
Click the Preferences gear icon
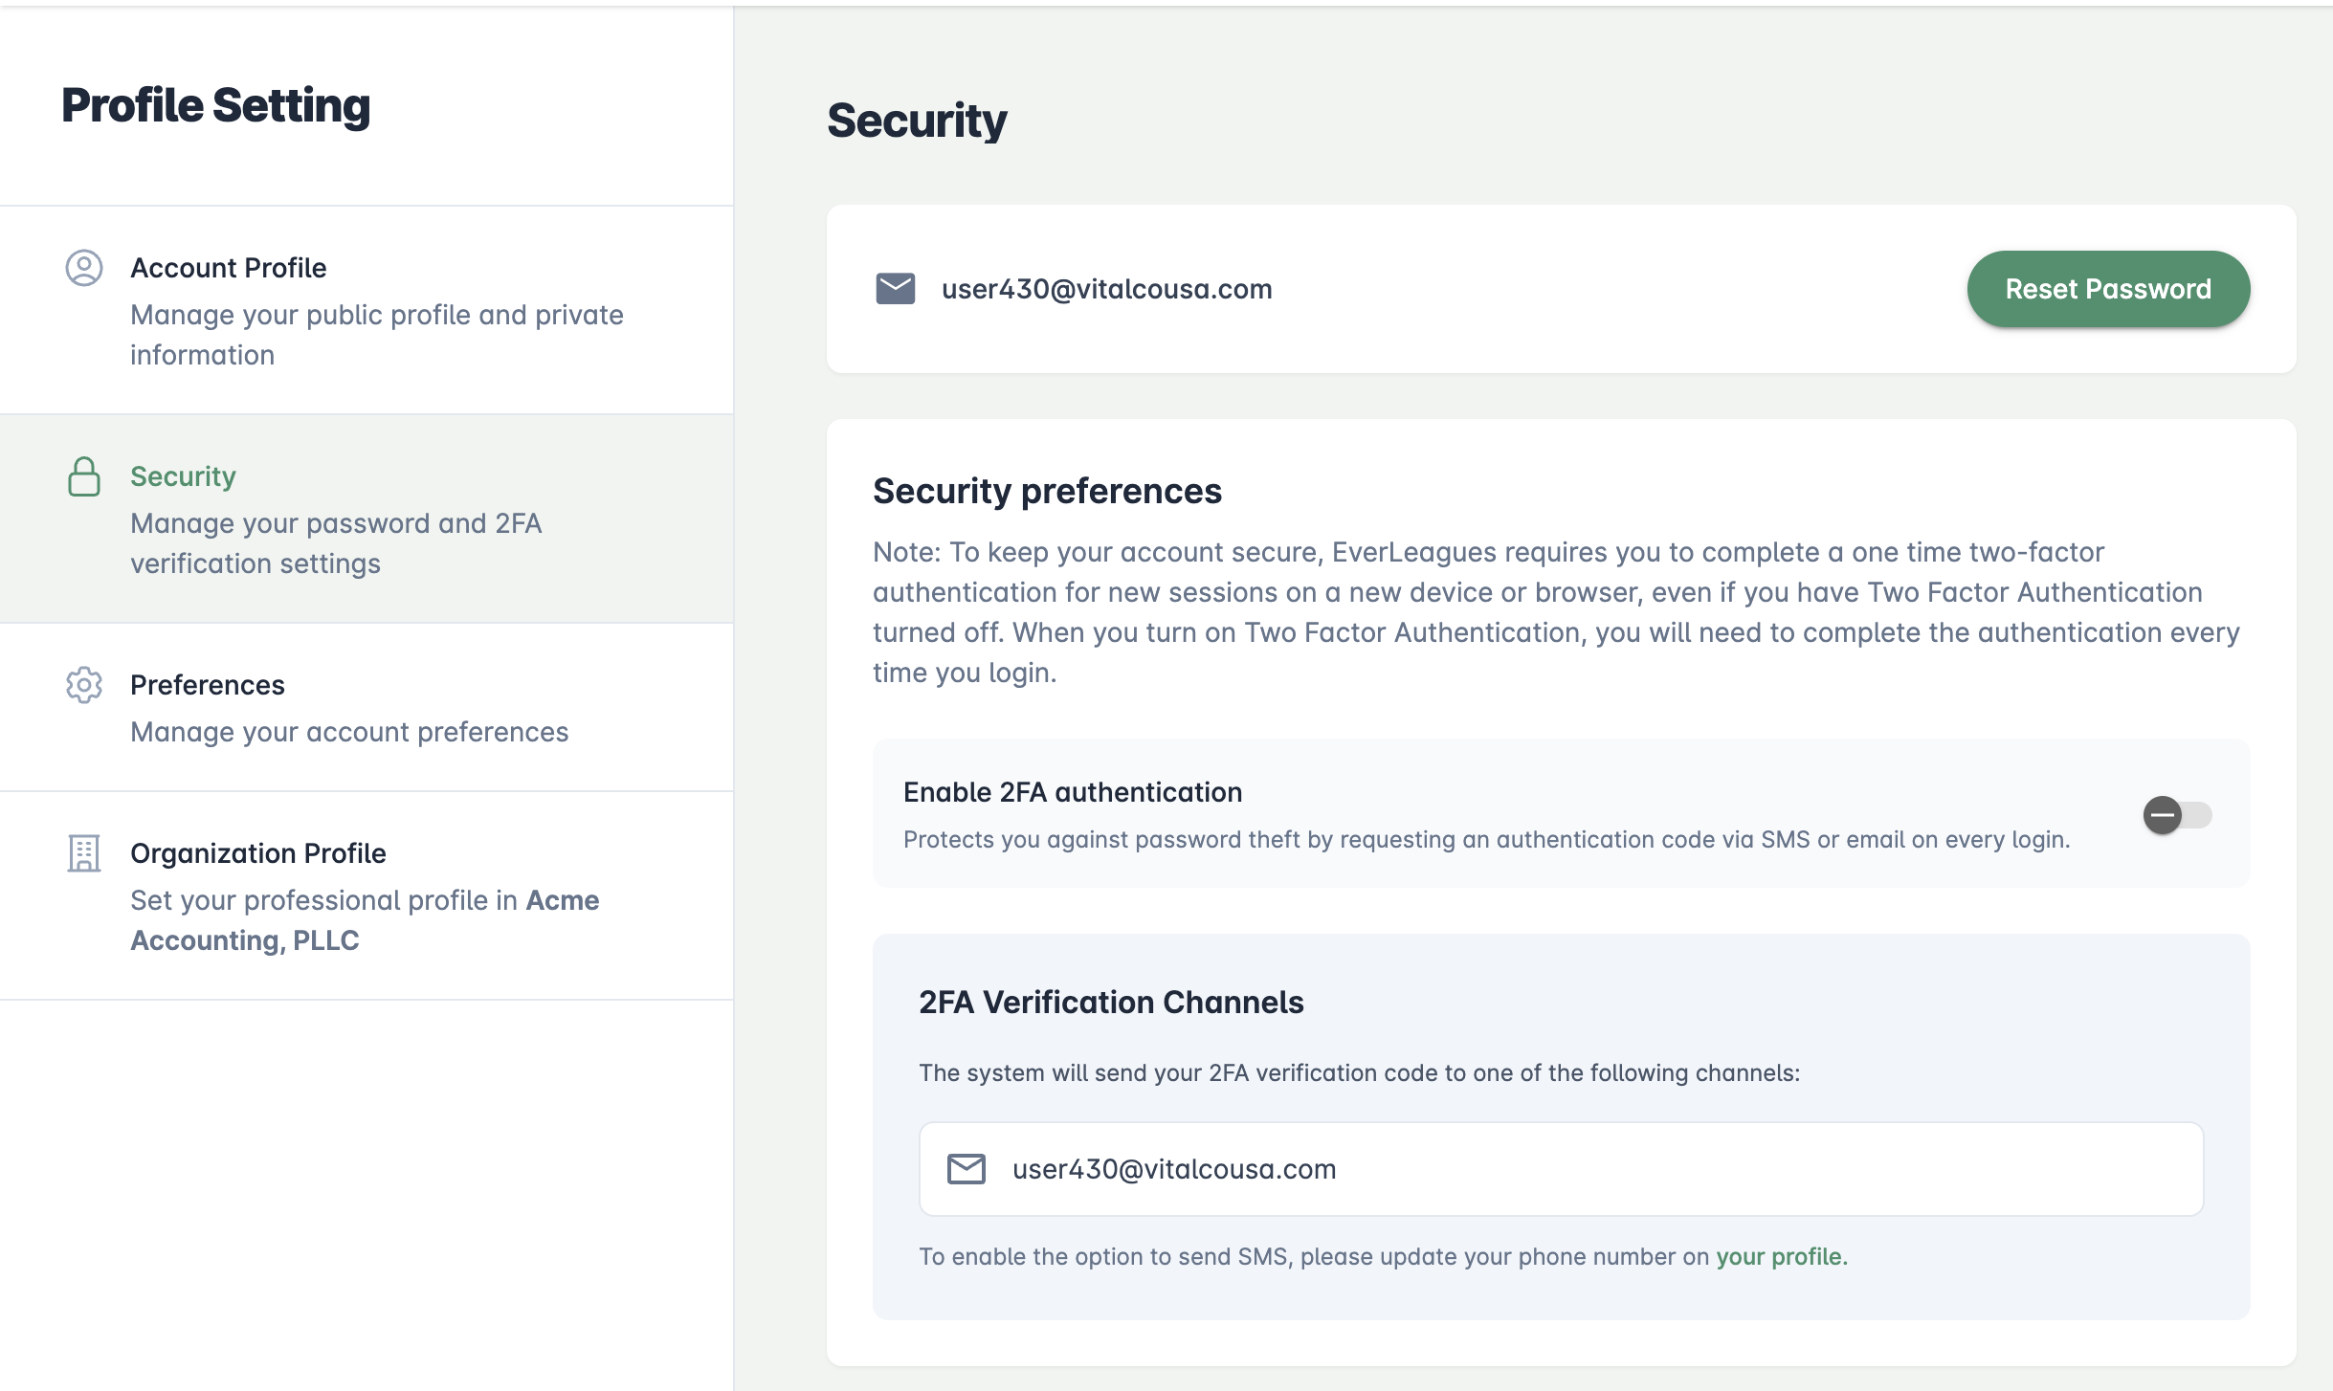coord(84,685)
